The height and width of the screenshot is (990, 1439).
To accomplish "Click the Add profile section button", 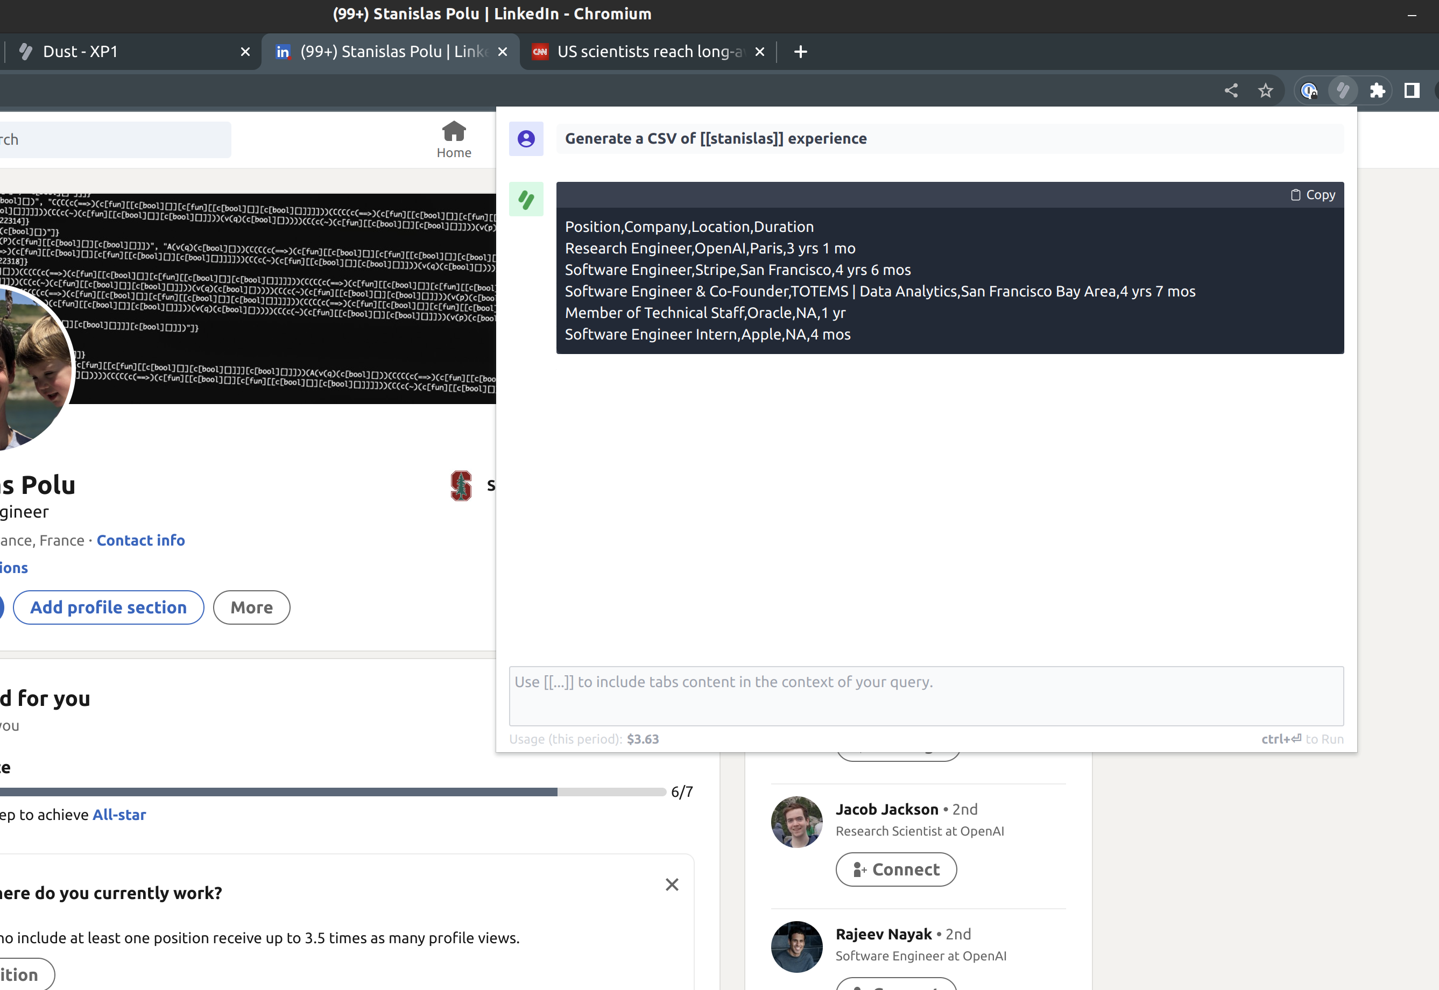I will coord(109,607).
